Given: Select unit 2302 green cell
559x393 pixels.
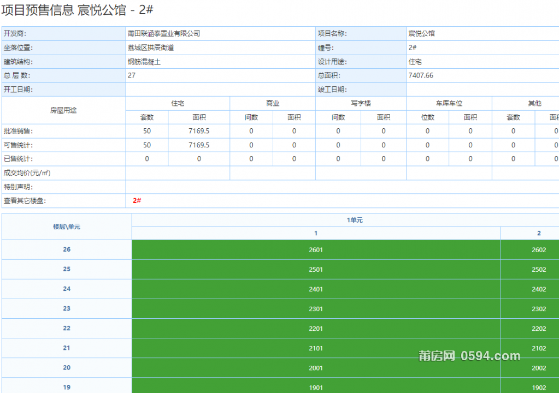Looking at the screenshot, I should pyautogui.click(x=530, y=309).
